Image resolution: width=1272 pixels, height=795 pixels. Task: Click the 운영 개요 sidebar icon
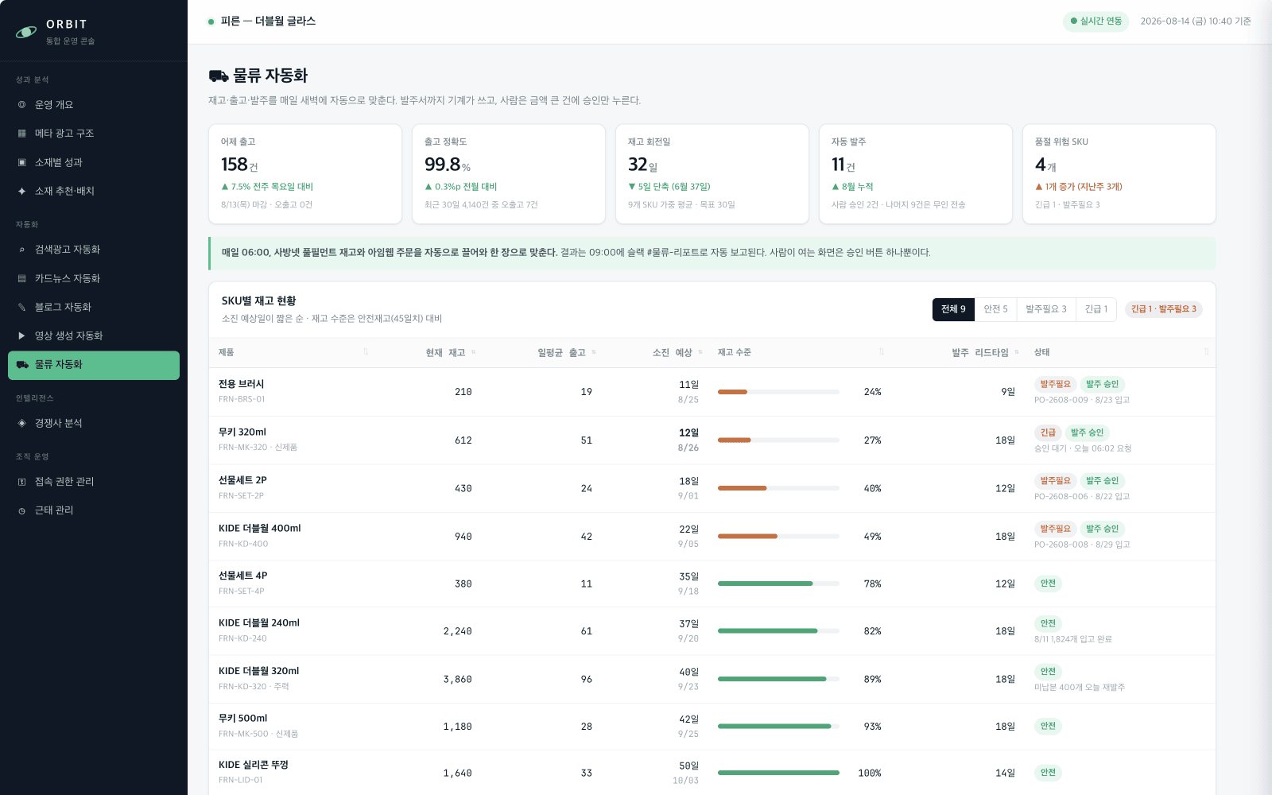[x=21, y=105]
